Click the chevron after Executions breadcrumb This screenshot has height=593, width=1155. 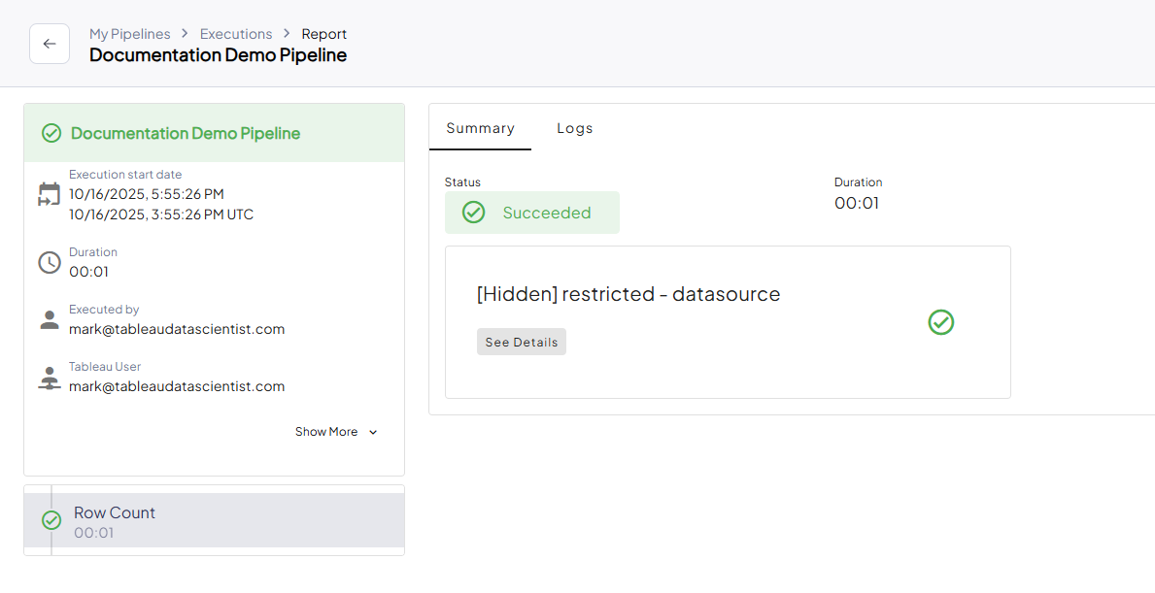click(x=288, y=34)
